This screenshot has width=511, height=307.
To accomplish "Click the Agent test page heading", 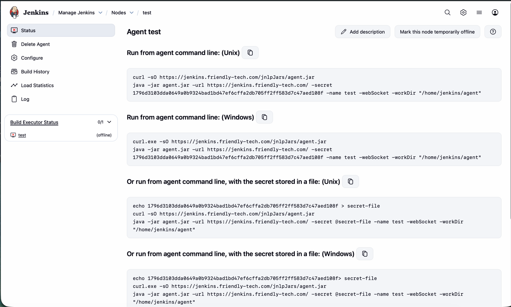I will point(144,32).
